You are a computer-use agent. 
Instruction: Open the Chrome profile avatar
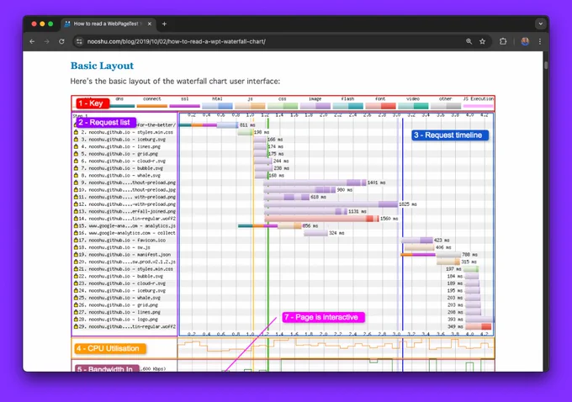click(525, 41)
